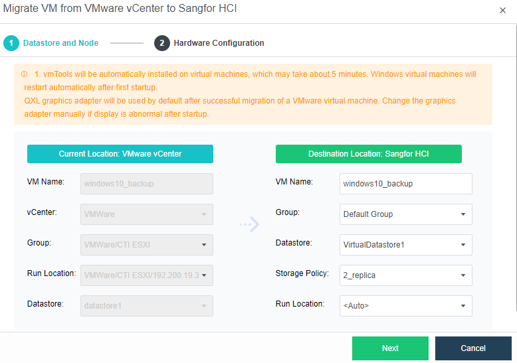Screen dimensions: 517x363
Task: Click the step 2 circle icon
Action: point(161,43)
